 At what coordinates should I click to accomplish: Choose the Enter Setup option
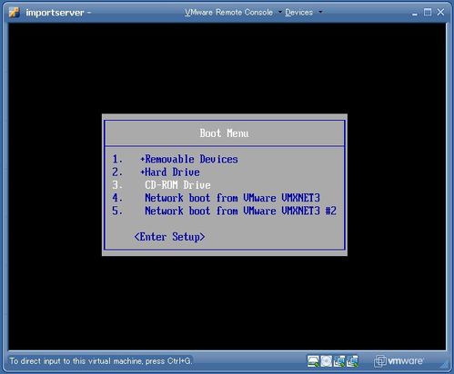(169, 237)
